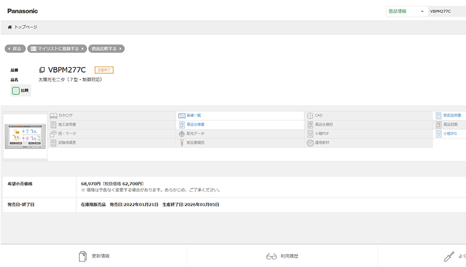Go back with the 戻る button
Viewport: 466px width, 267px height.
(x=15, y=48)
